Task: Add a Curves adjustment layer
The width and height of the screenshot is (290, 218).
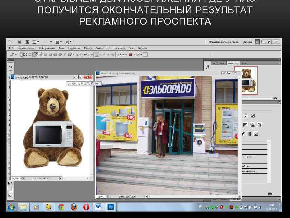Action: [246, 116]
